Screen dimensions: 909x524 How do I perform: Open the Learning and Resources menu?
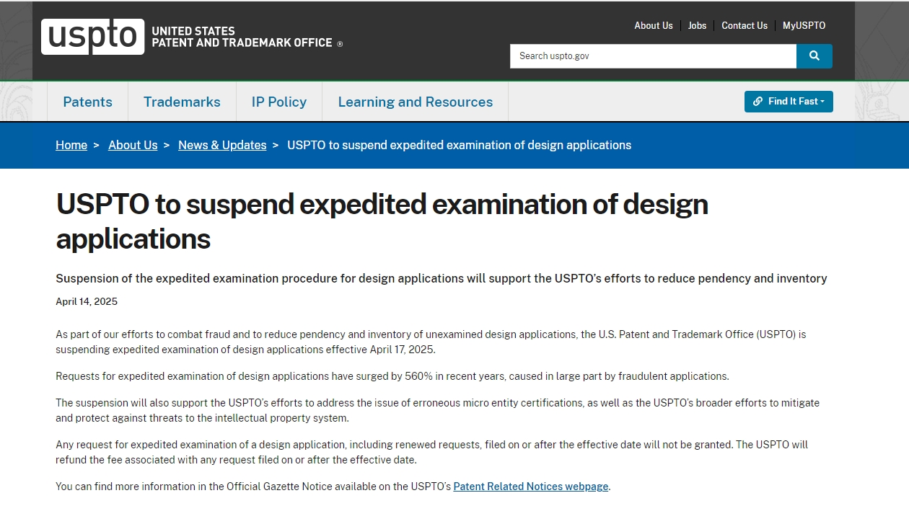pyautogui.click(x=415, y=102)
